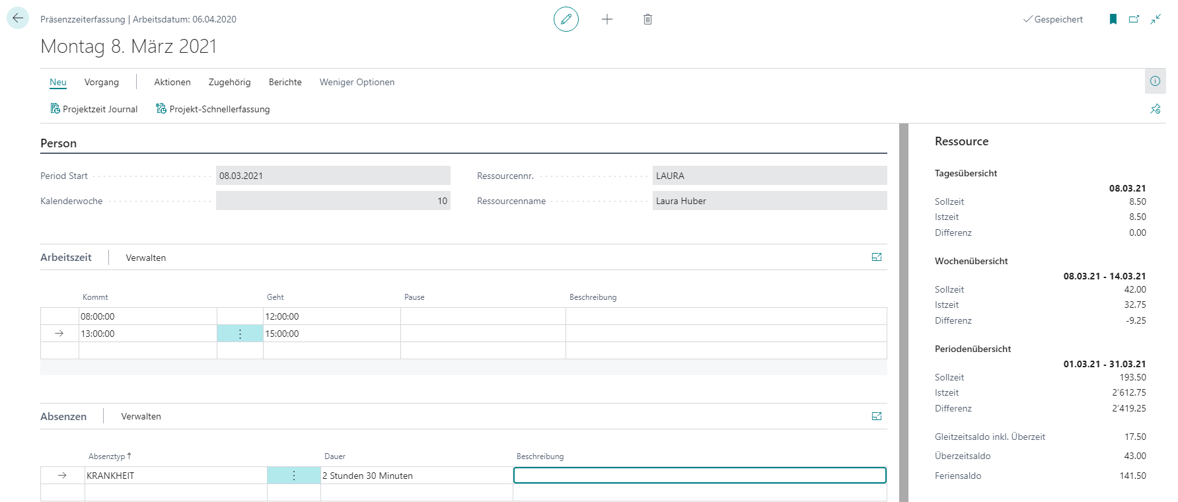
Task: Click the bookmark icon
Action: (1113, 19)
